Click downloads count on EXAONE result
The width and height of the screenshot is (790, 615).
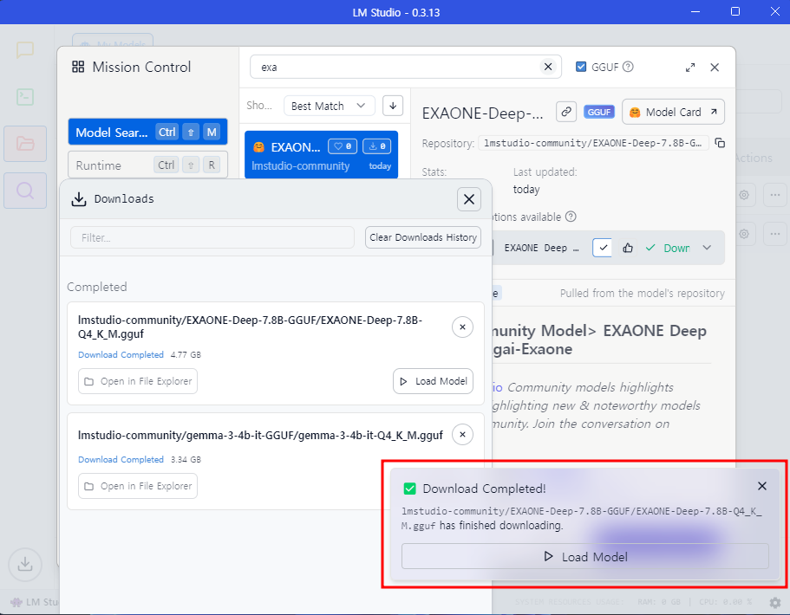377,146
